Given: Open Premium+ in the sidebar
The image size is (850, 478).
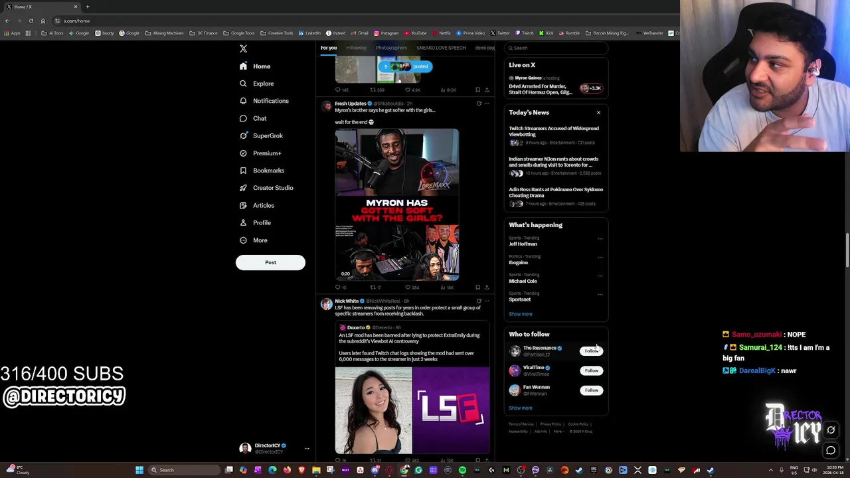Looking at the screenshot, I should click(x=260, y=153).
